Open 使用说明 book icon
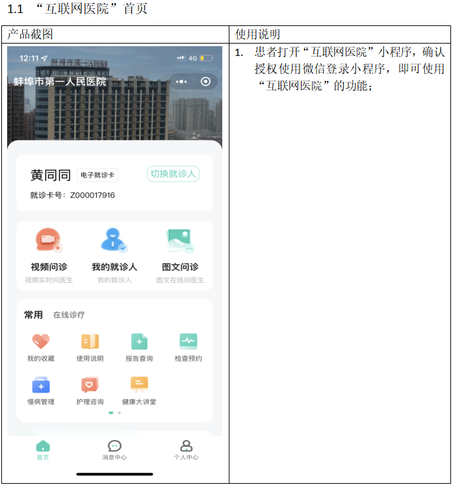This screenshot has height=487, width=453. [90, 341]
